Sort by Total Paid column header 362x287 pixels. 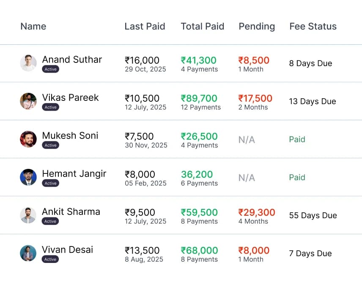[x=203, y=26]
